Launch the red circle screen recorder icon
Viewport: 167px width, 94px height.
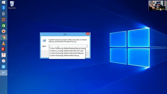tap(3, 31)
